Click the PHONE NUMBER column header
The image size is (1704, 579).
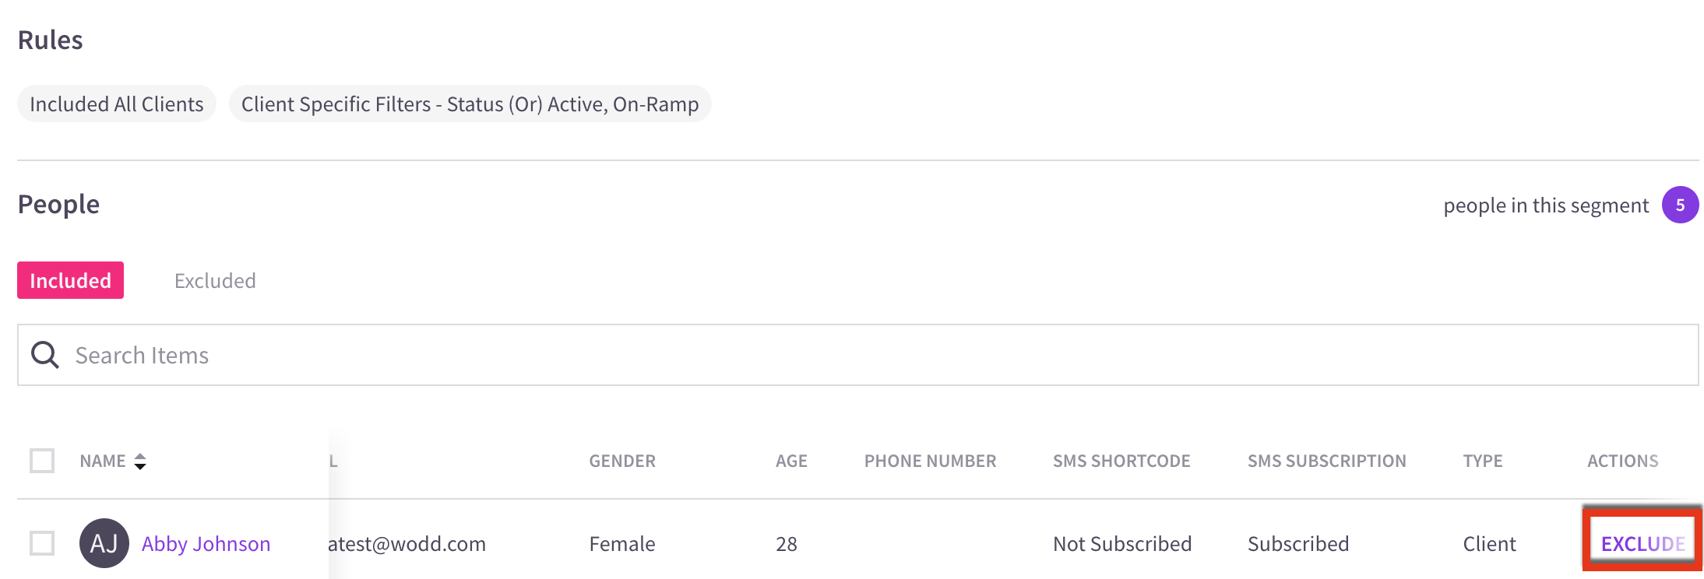click(931, 461)
